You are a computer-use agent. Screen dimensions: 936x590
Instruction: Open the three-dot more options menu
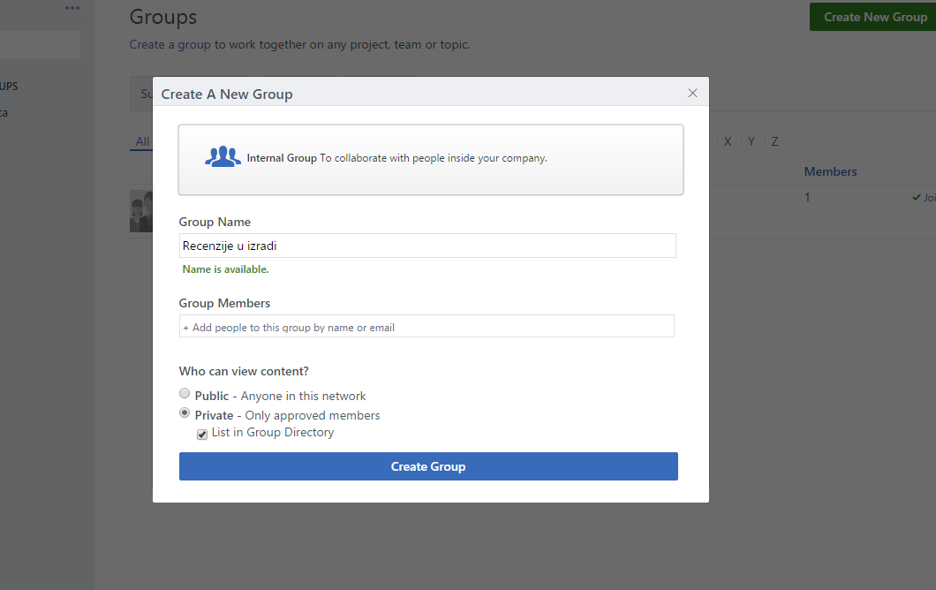coord(72,8)
